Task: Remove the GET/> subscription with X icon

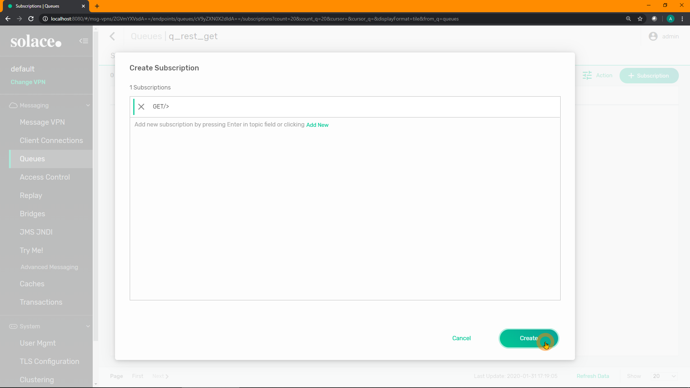Action: pyautogui.click(x=141, y=107)
